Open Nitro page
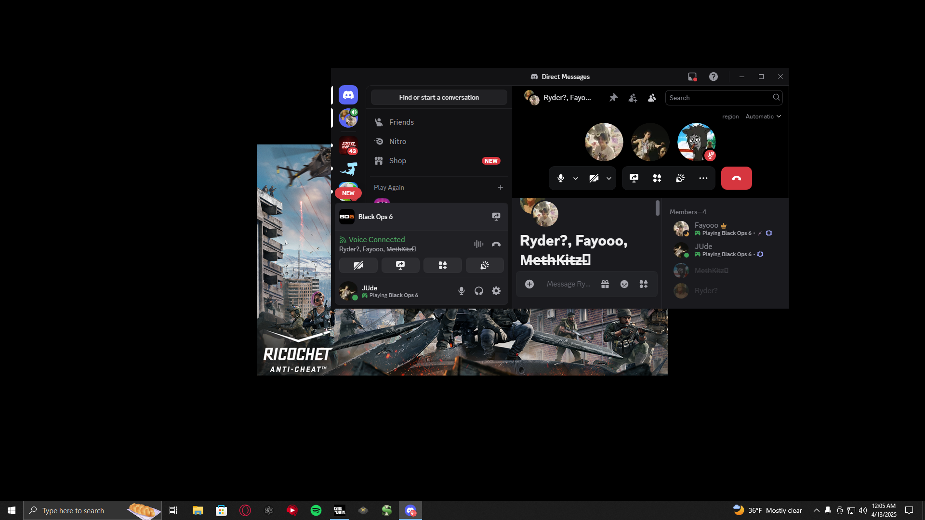925x520 pixels. 439,142
